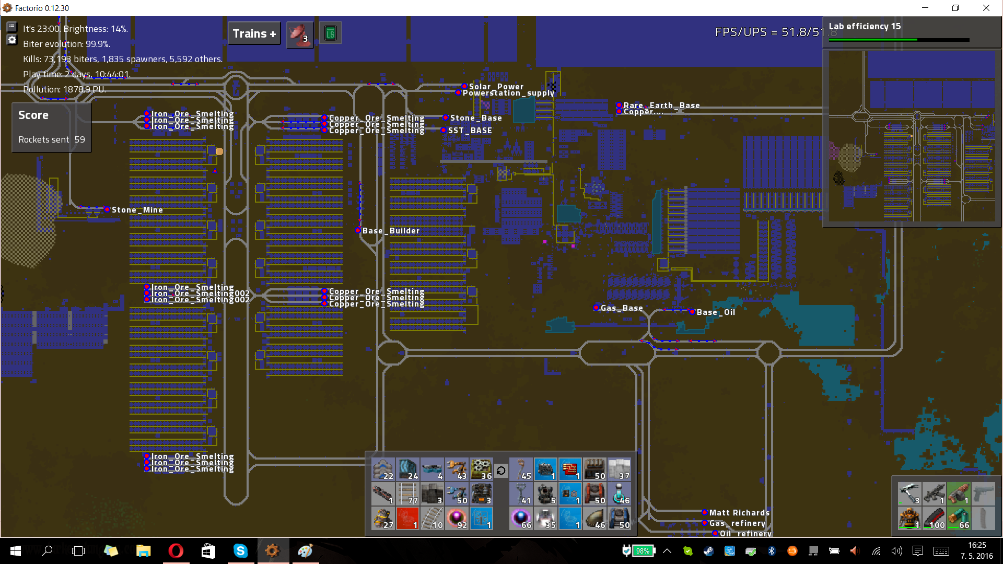Expand the small panel icon top-left corner
This screenshot has width=1003, height=564.
(x=12, y=27)
